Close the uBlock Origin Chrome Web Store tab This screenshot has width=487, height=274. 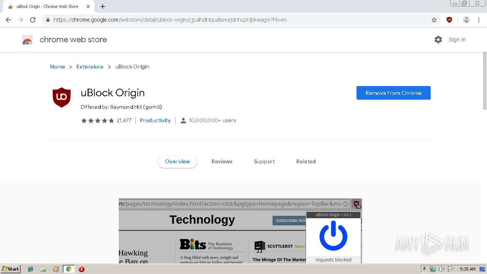(x=88, y=6)
